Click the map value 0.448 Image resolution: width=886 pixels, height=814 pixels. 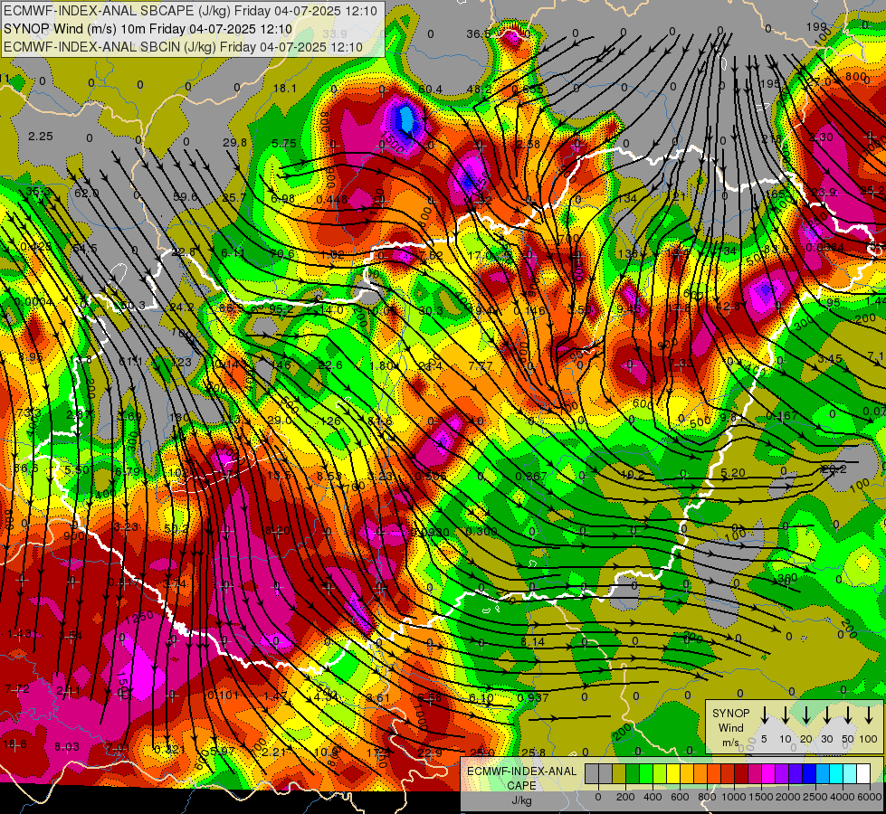click(332, 199)
